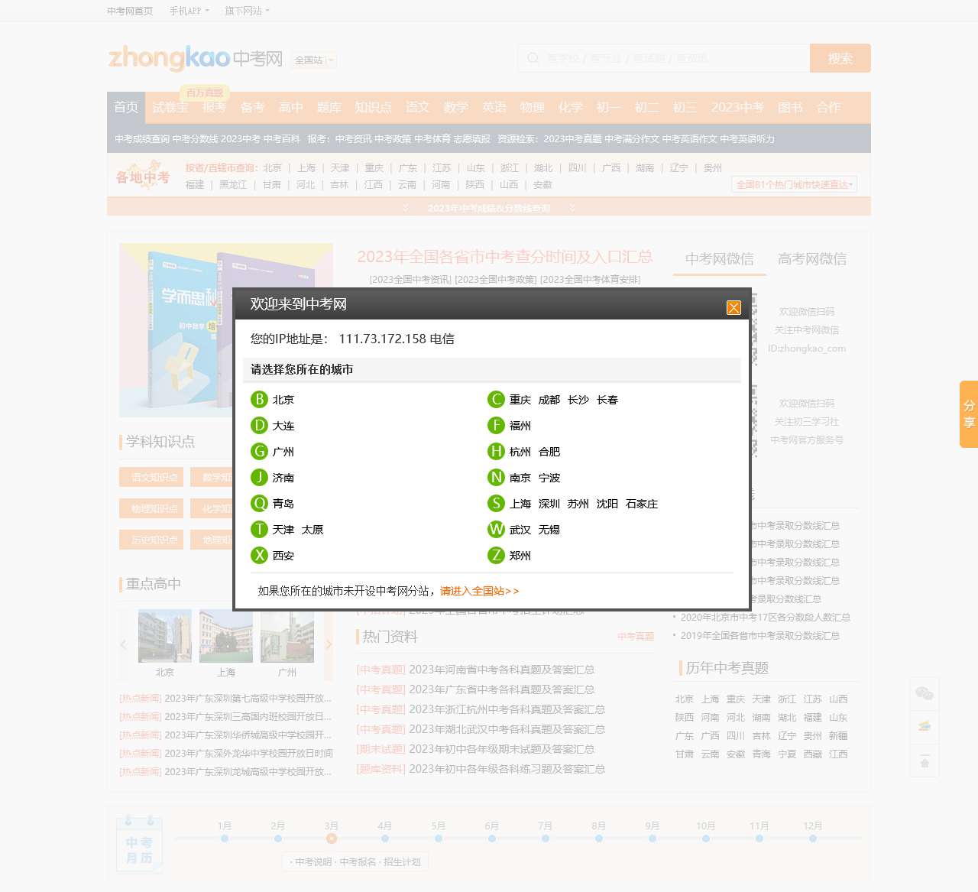The image size is (978, 892).
Task: Click the orange 搜索 button
Action: 840,58
